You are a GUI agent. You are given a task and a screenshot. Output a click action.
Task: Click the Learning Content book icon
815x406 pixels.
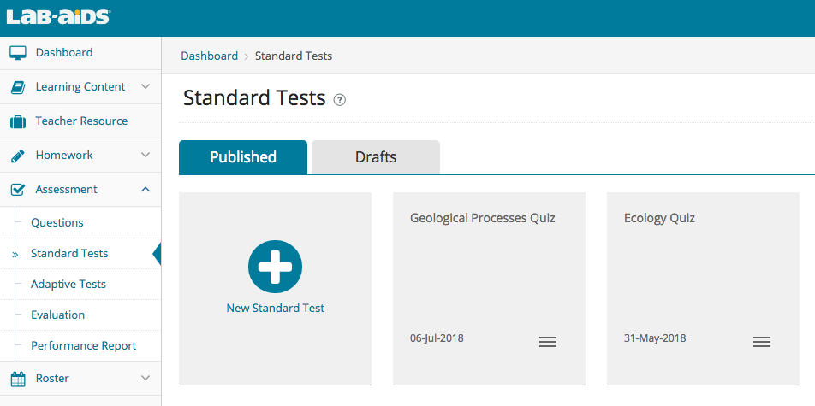coord(18,87)
